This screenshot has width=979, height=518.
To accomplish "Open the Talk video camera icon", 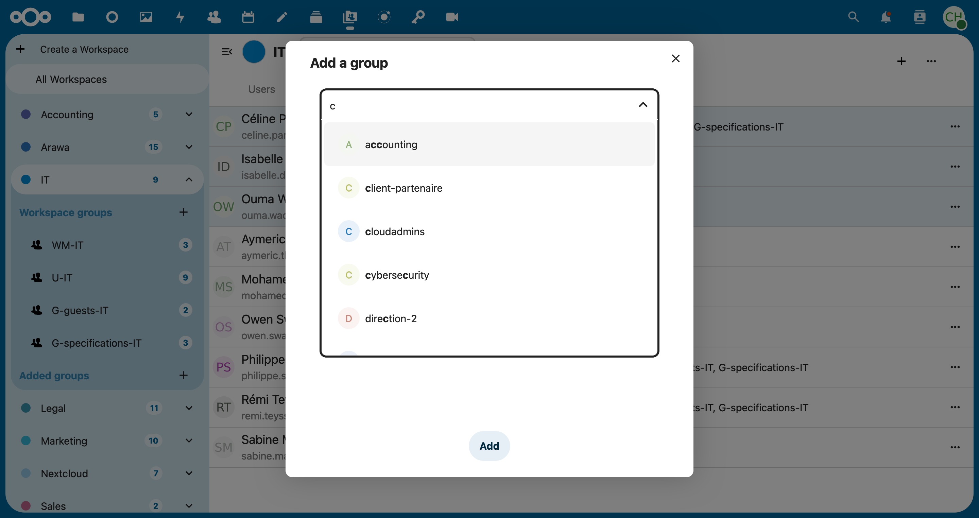I will [x=452, y=17].
